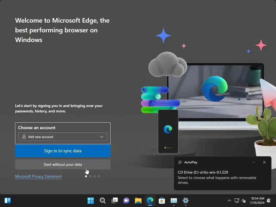Open the resource monitor chart taskbar icon

[174, 201]
